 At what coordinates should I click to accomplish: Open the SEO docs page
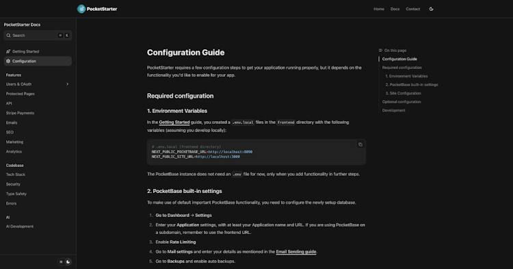[x=10, y=132]
